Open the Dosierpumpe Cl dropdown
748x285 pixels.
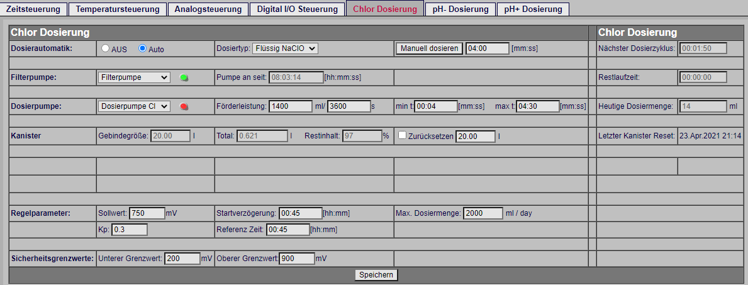pos(134,106)
